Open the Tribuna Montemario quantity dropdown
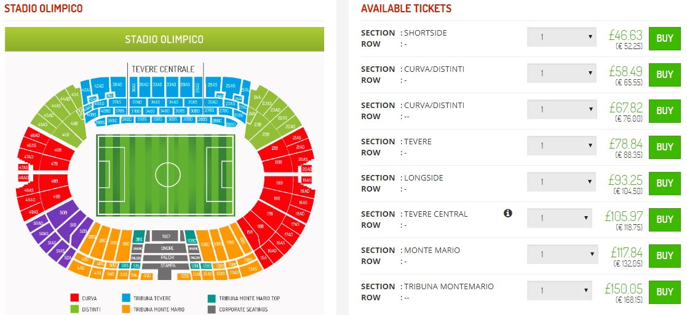 click(x=559, y=290)
